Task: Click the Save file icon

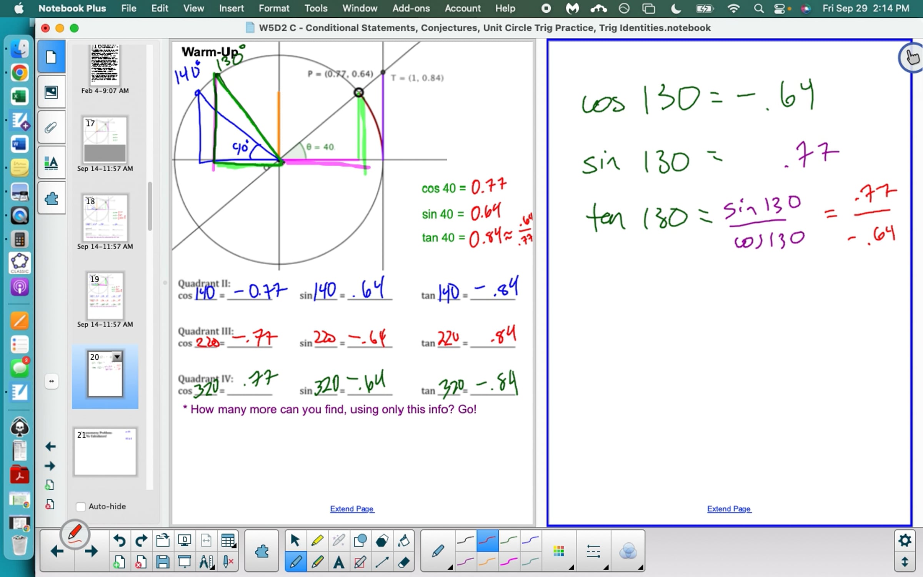Action: (x=162, y=562)
